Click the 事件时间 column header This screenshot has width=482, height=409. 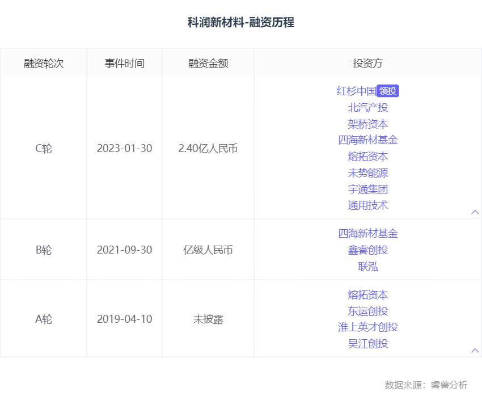point(125,64)
